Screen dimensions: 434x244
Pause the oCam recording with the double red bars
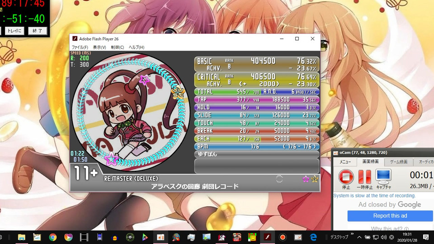click(364, 177)
